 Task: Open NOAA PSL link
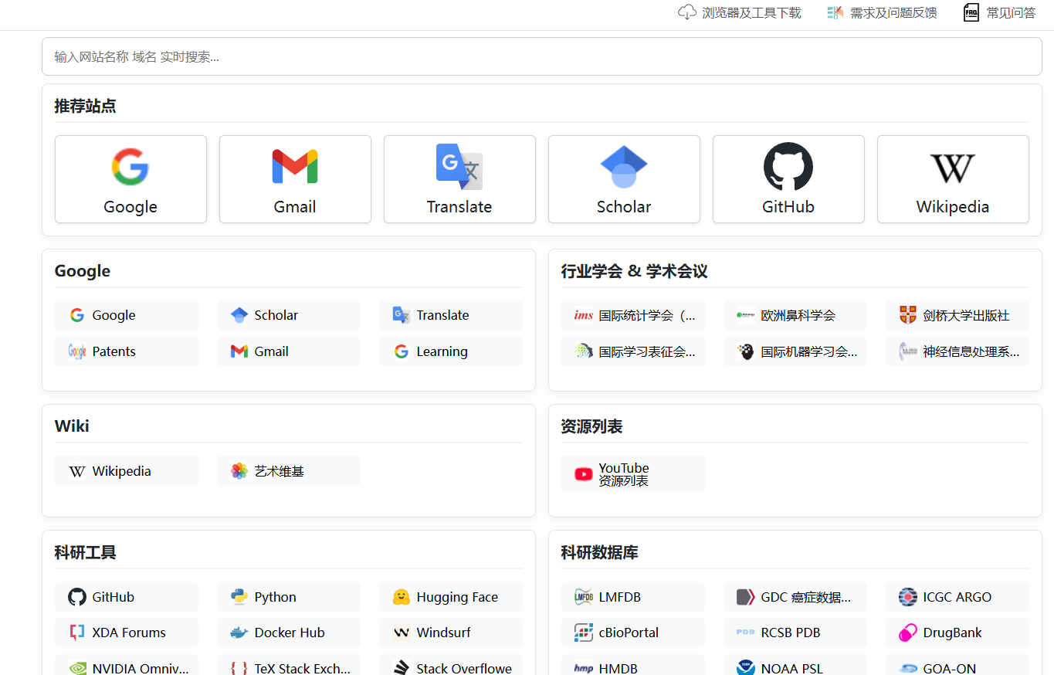[795, 665]
